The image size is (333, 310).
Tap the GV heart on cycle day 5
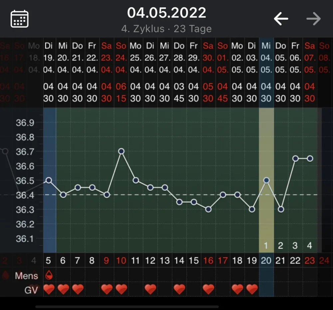click(49, 289)
